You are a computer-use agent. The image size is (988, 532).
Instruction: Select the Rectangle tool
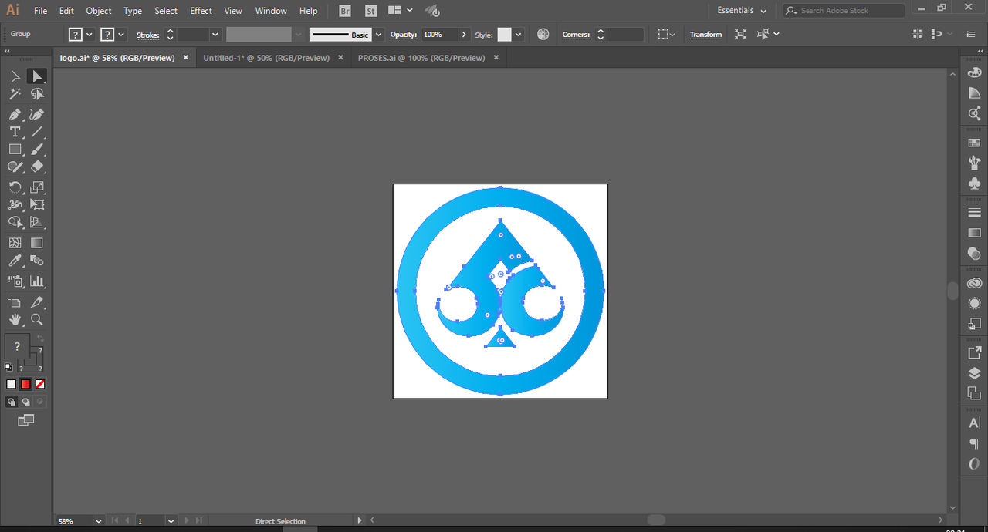15,150
